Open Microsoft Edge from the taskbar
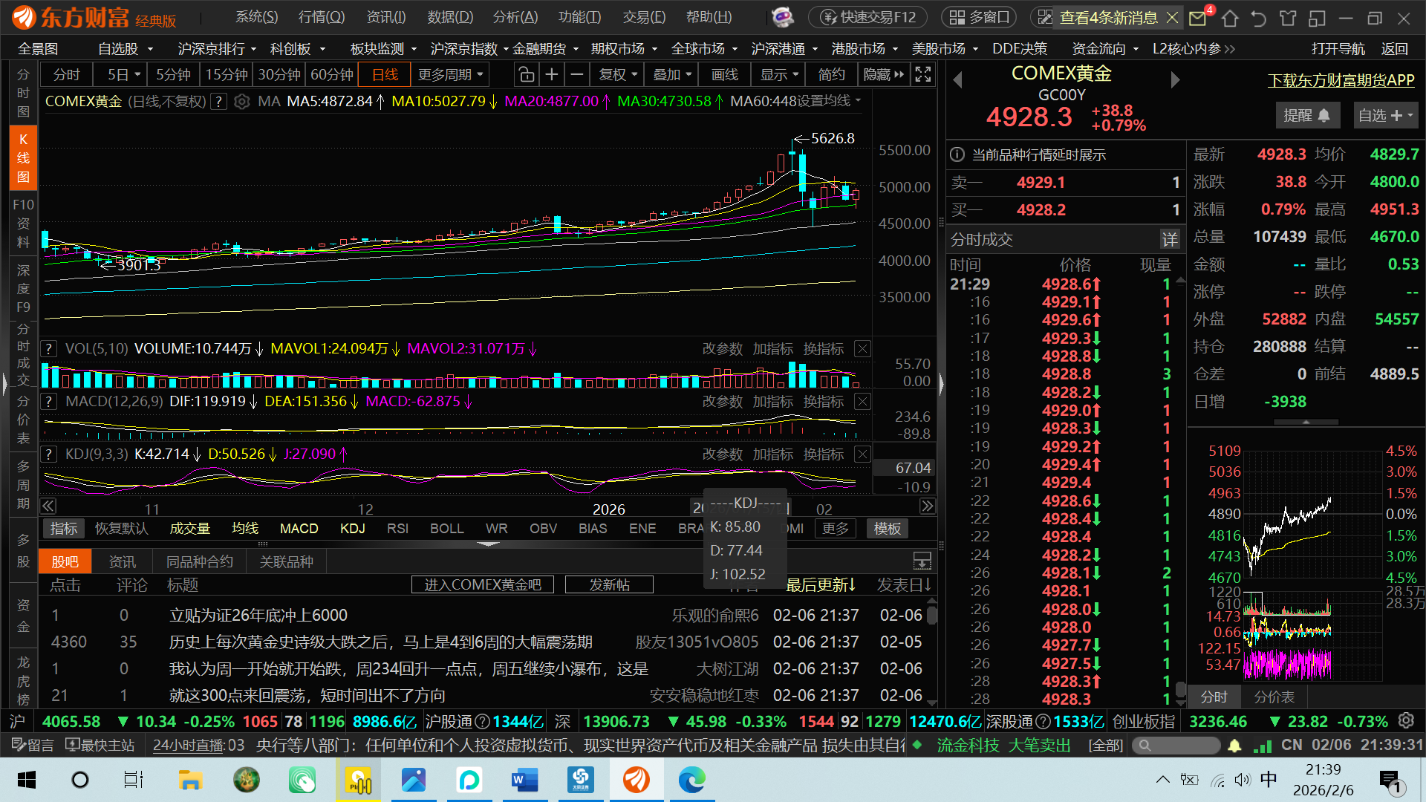 [691, 780]
